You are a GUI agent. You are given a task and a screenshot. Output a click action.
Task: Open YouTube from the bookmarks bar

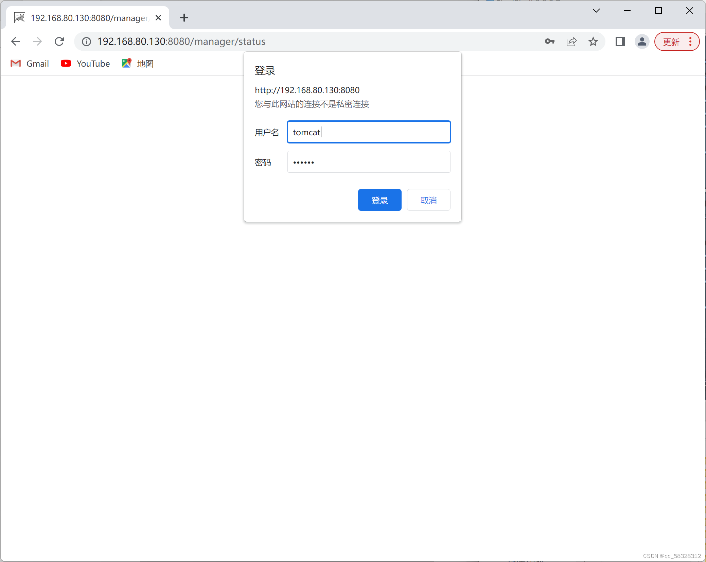pyautogui.click(x=85, y=63)
